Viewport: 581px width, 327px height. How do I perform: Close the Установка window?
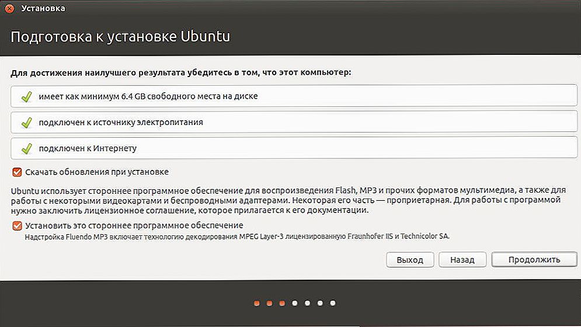click(9, 8)
